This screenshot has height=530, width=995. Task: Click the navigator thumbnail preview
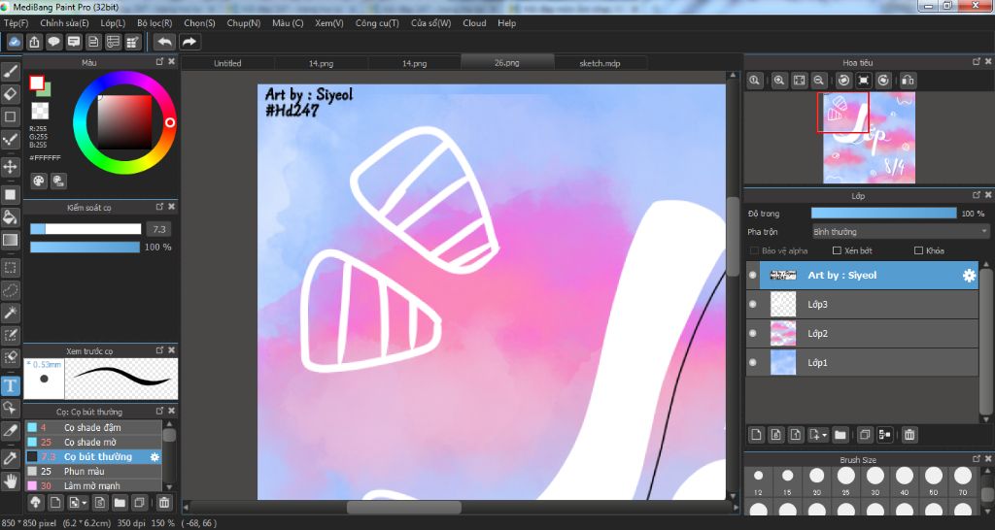tap(870, 138)
